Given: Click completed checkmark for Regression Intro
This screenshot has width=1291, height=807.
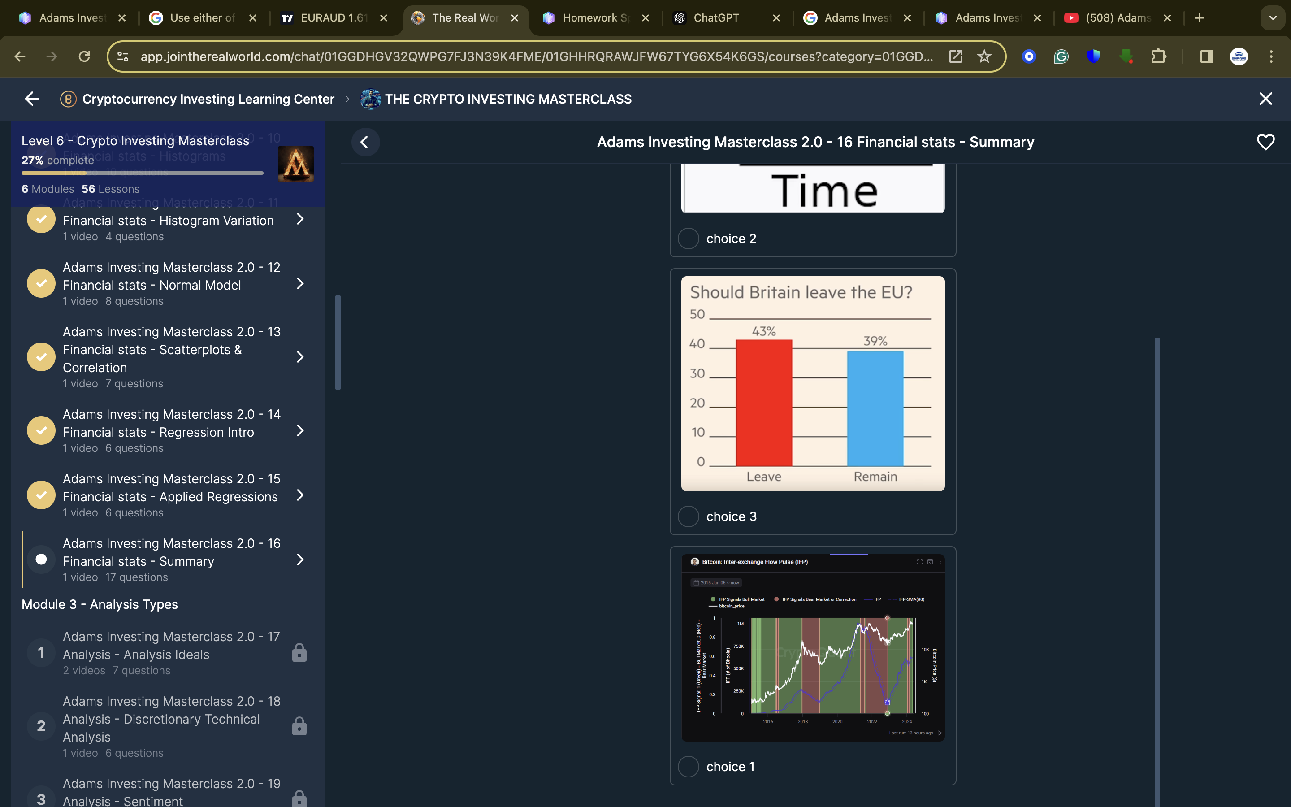Looking at the screenshot, I should pyautogui.click(x=41, y=431).
